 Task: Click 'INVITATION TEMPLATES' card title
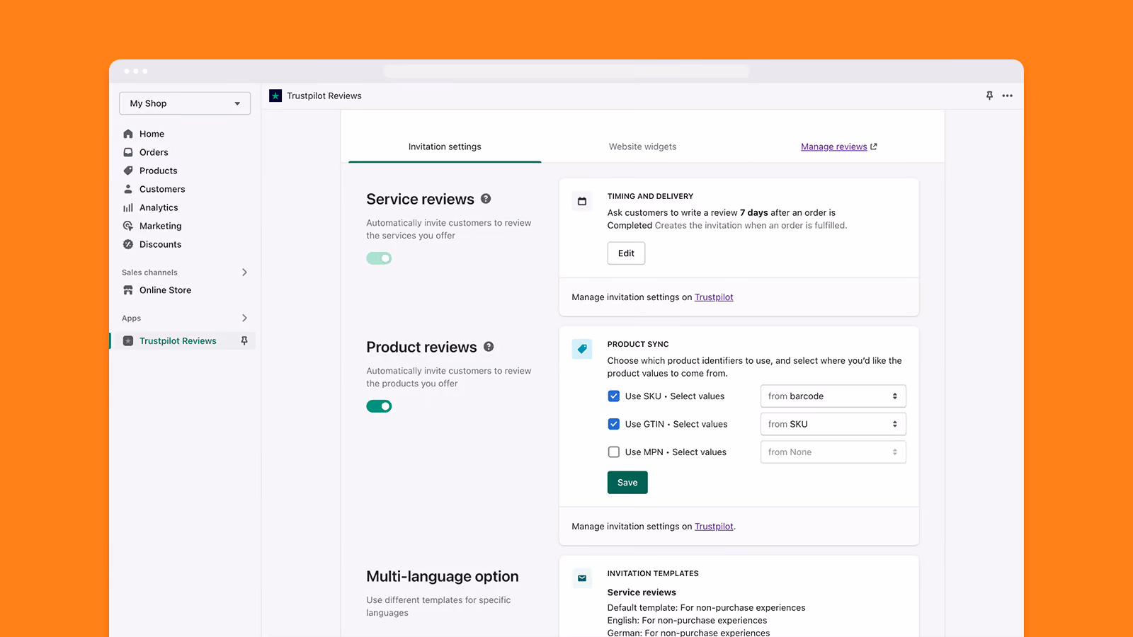[653, 573]
